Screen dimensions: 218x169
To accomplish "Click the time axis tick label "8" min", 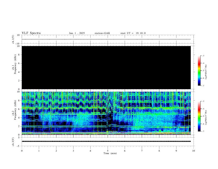I will [x=159, y=151].
